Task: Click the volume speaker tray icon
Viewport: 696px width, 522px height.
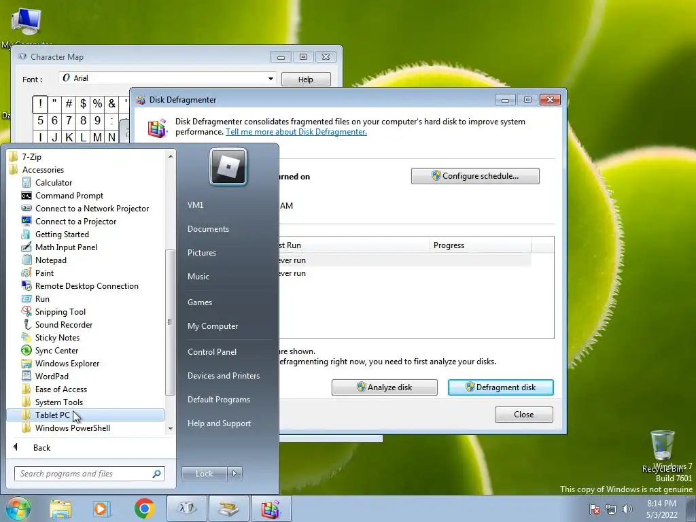Action: coord(627,509)
